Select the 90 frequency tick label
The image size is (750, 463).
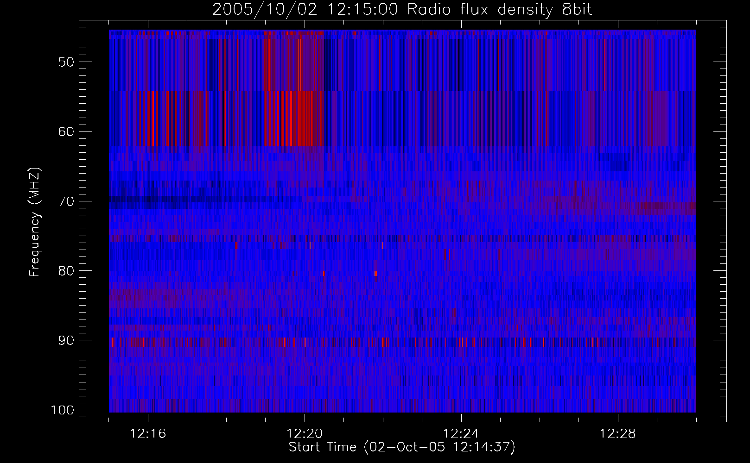[x=66, y=340]
